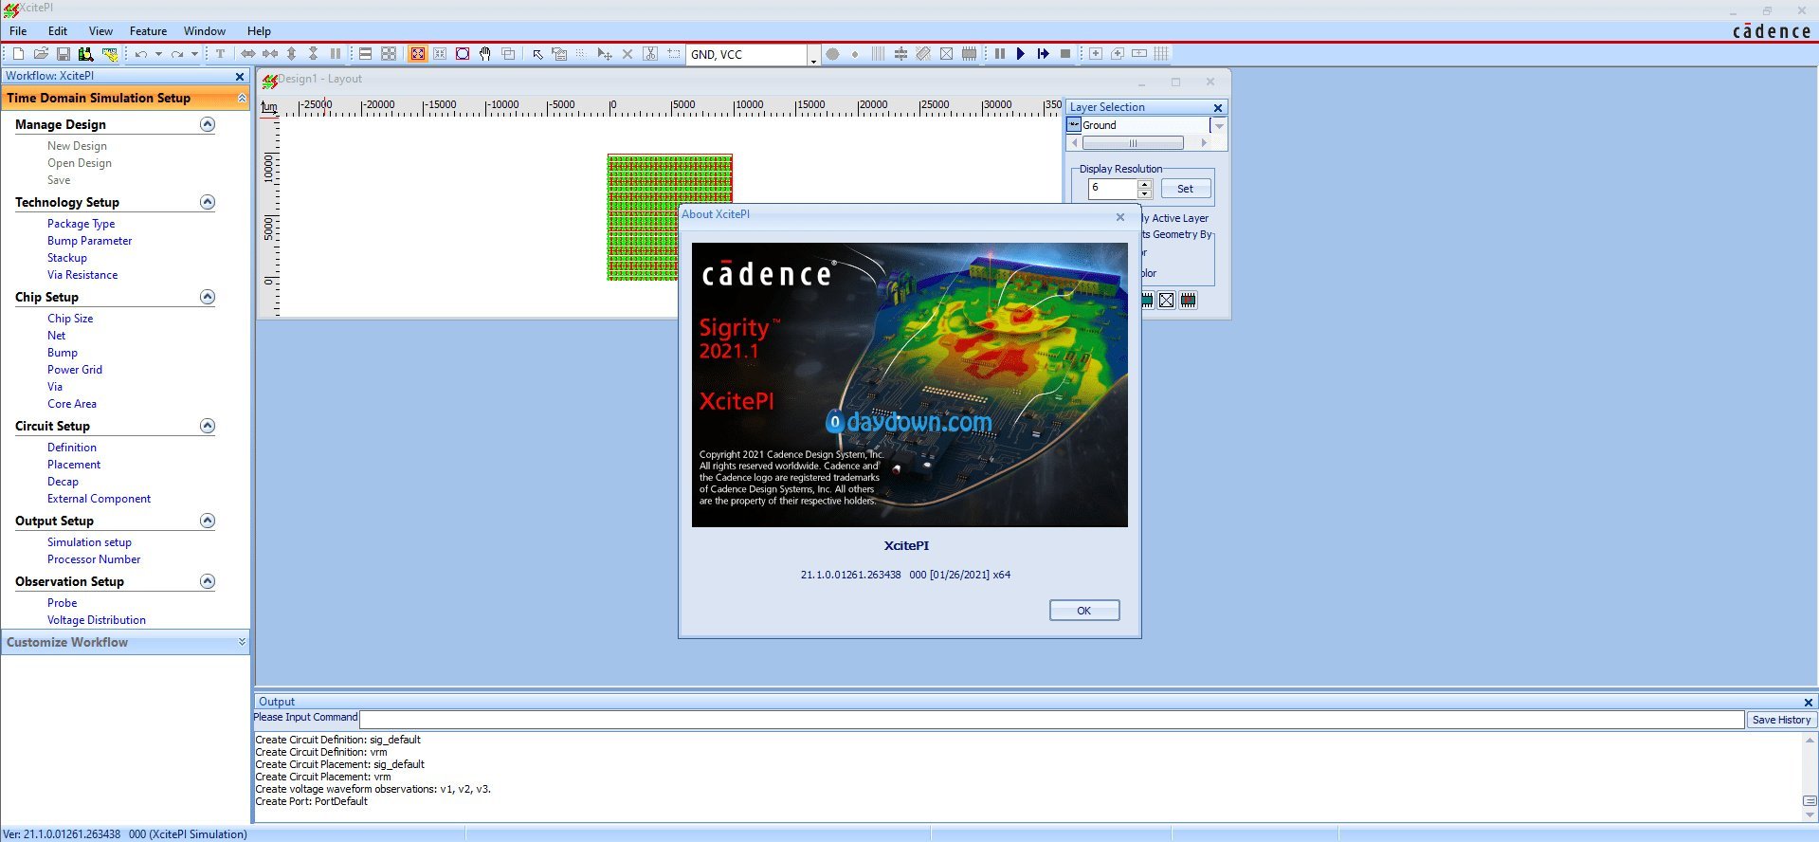
Task: Collapse the Manage Design section
Action: click(208, 124)
